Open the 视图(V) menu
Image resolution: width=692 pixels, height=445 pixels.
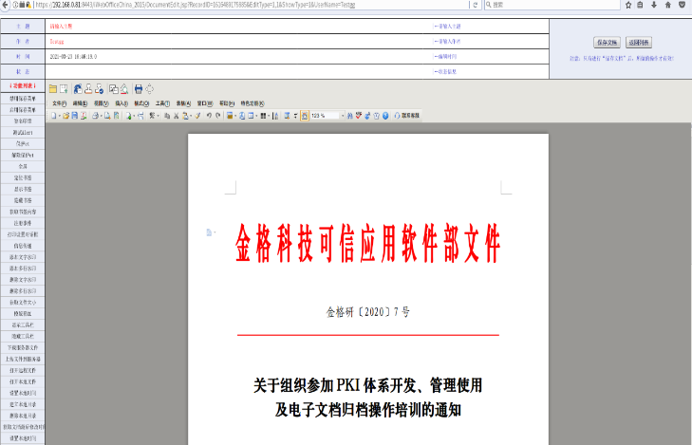[101, 103]
